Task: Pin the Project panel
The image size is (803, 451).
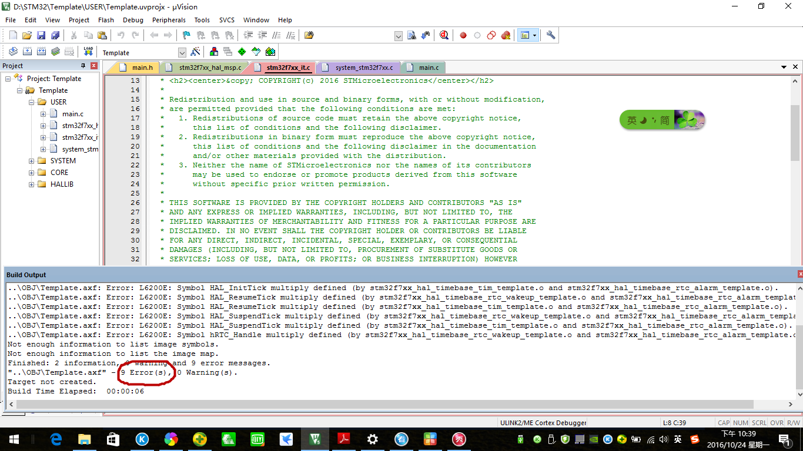Action: click(x=83, y=65)
